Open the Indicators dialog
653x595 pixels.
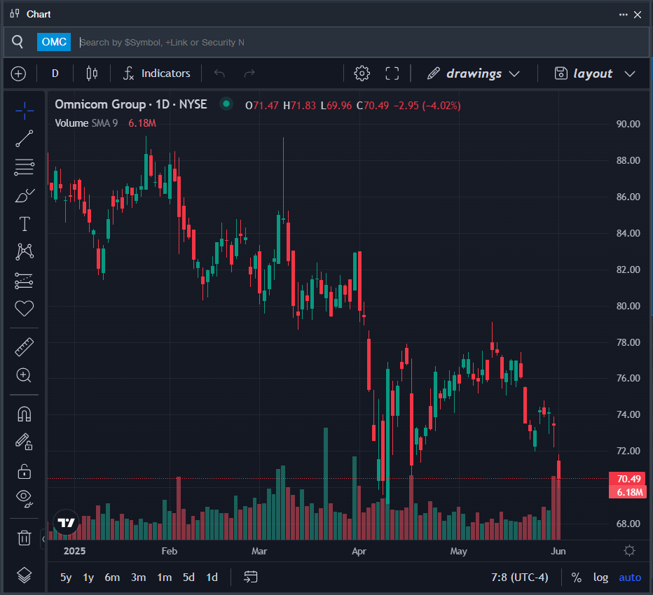pos(156,73)
